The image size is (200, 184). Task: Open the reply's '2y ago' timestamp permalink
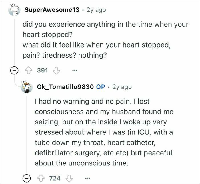(x=122, y=87)
